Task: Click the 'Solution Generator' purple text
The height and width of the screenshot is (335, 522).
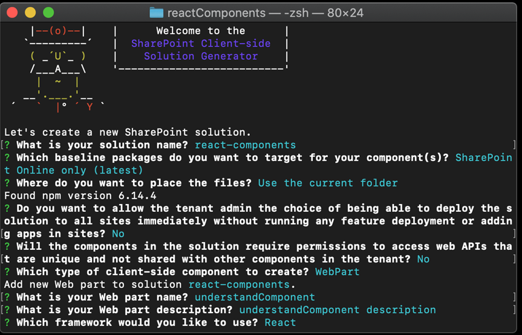Action: pyautogui.click(x=201, y=56)
